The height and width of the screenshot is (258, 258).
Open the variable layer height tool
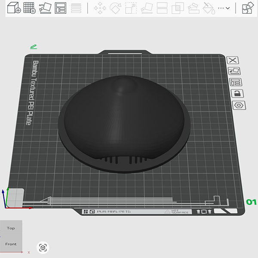point(76,8)
